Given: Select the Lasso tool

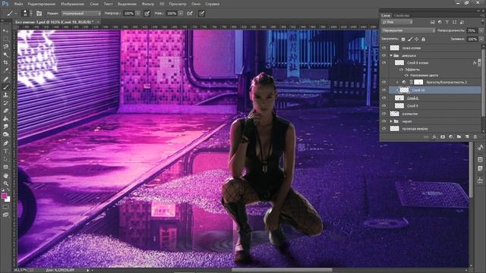Looking at the screenshot, I should pos(5,47).
